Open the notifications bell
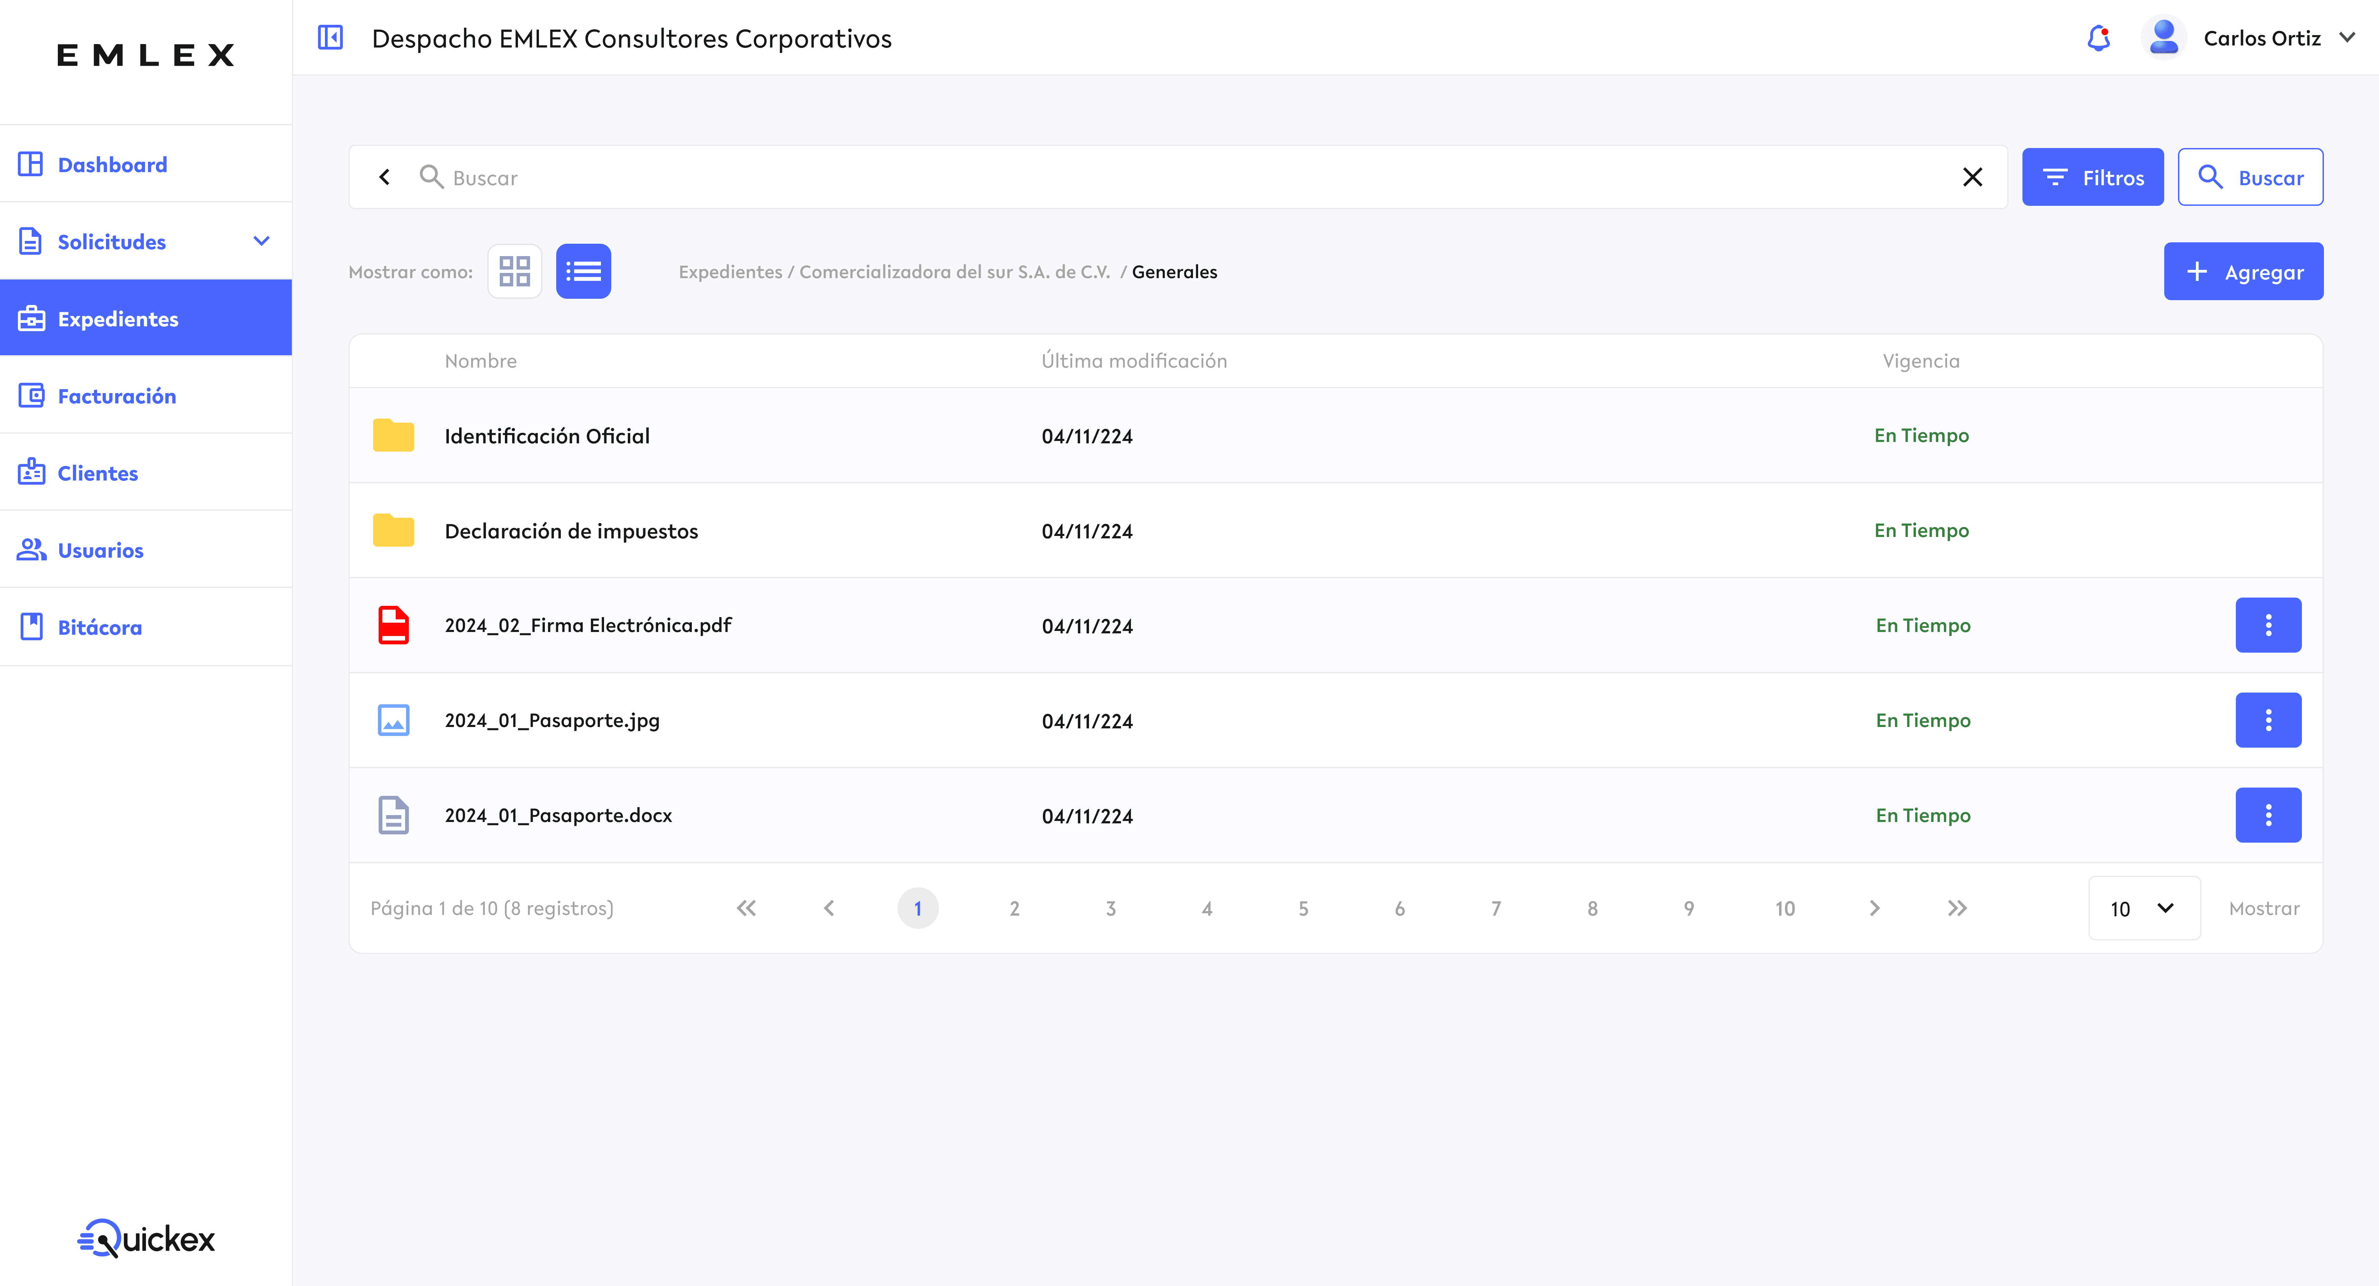The height and width of the screenshot is (1286, 2379). [x=2098, y=38]
